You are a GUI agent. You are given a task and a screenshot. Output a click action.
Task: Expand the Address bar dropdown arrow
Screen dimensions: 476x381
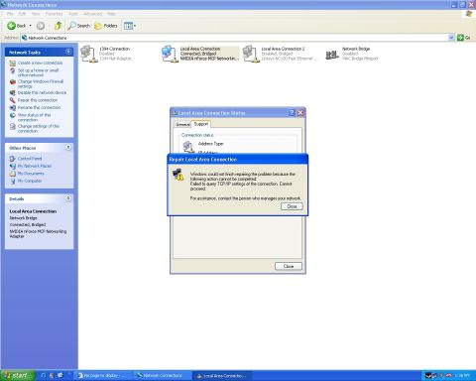[451, 38]
